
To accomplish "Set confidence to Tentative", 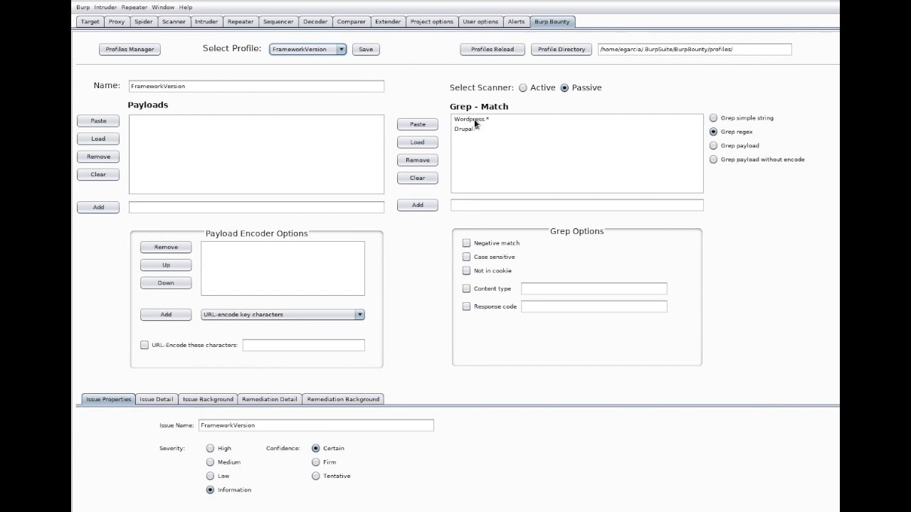I will tap(315, 476).
